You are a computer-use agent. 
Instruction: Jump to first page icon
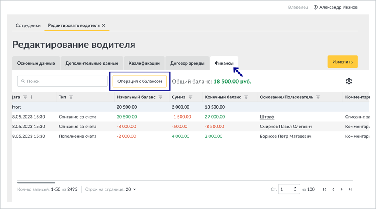click(x=325, y=189)
